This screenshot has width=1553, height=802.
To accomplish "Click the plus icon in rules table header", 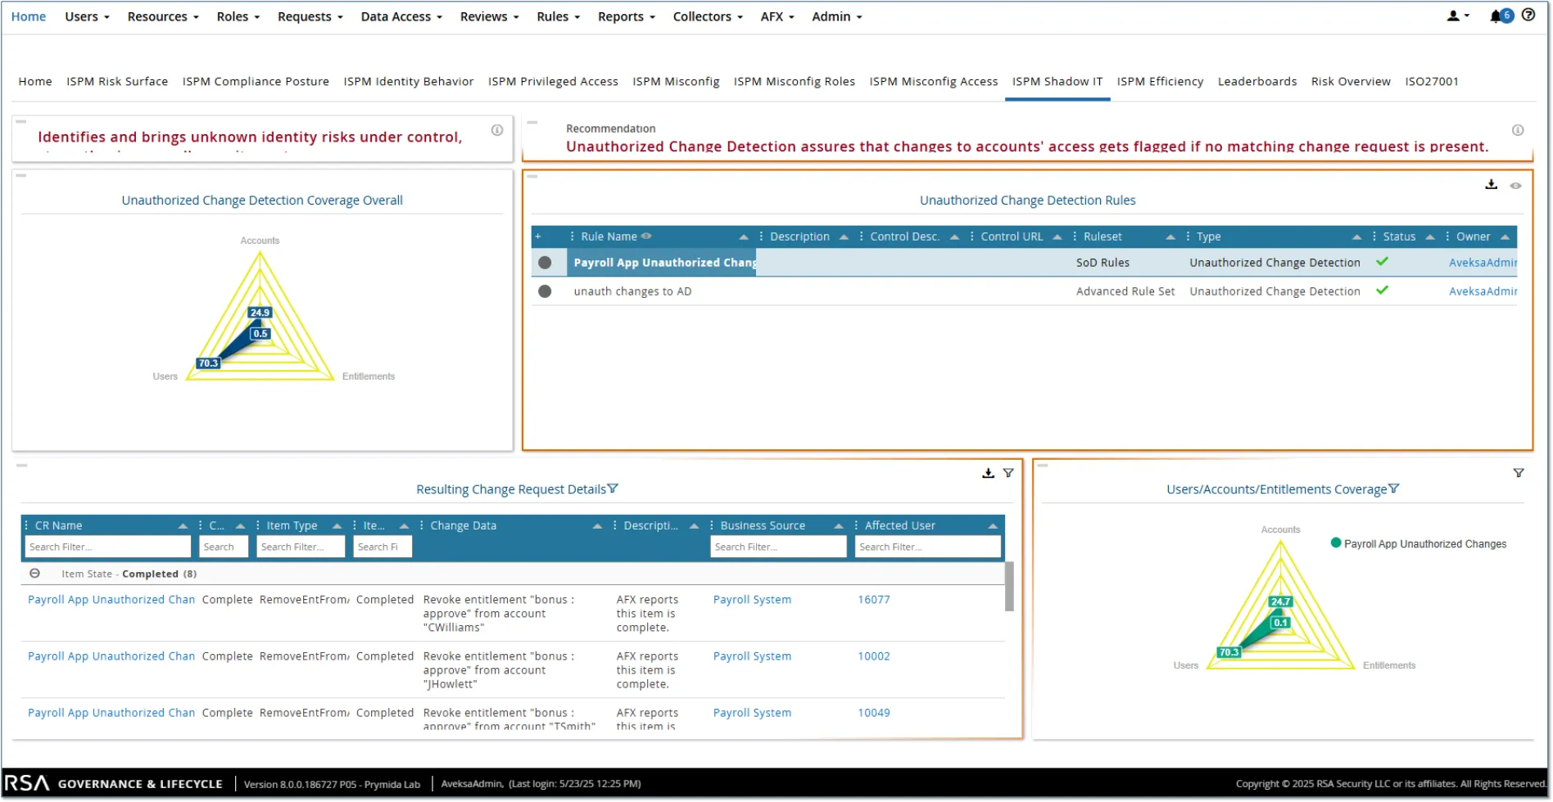I will (538, 237).
